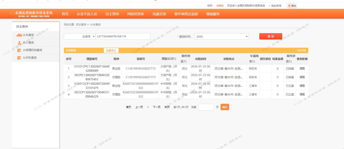Click 已立案 status in row 4
The width and height of the screenshot is (344, 149).
[290, 94]
